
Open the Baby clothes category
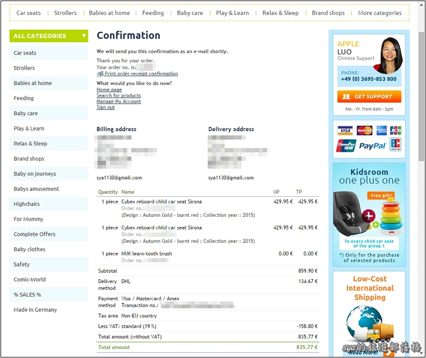coord(49,249)
